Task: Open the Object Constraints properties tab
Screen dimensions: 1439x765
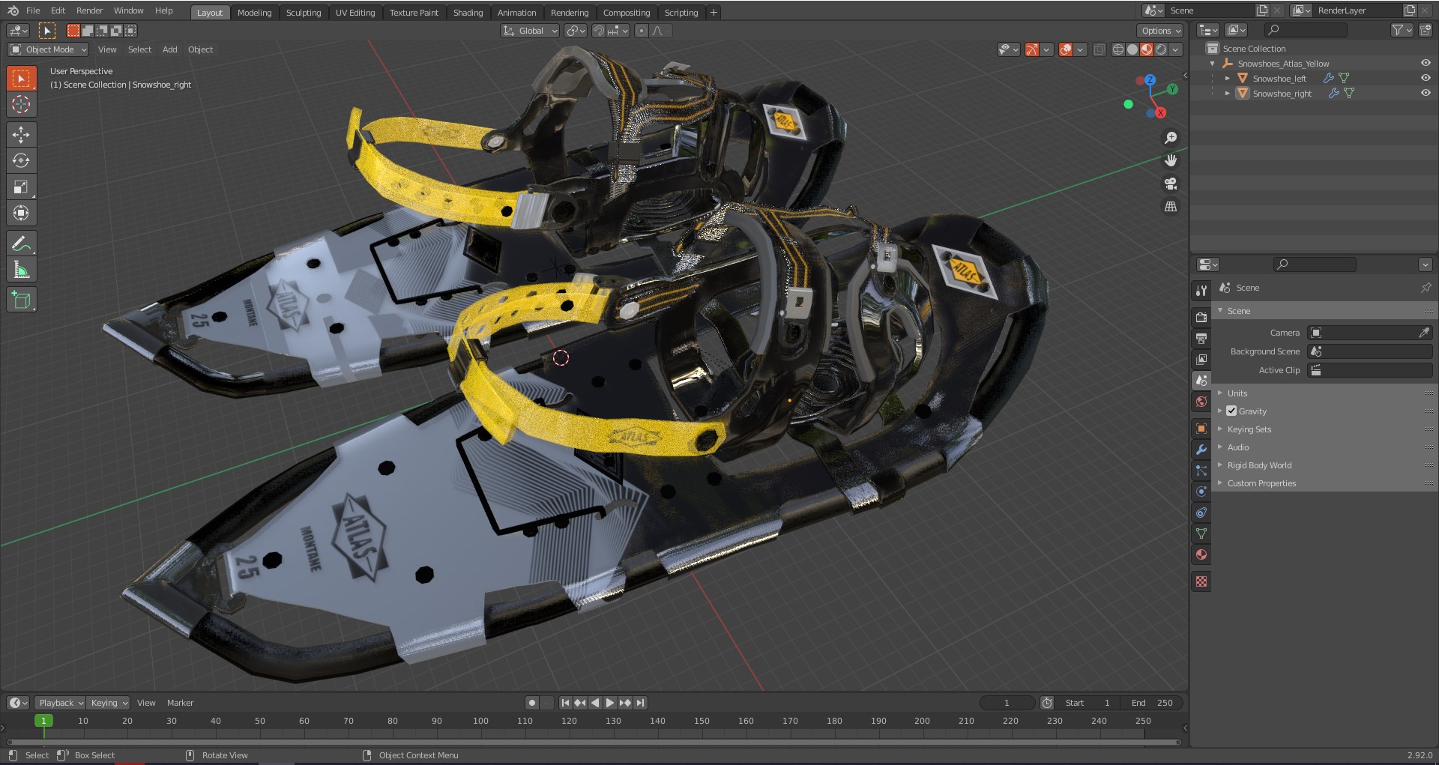Action: tap(1201, 512)
